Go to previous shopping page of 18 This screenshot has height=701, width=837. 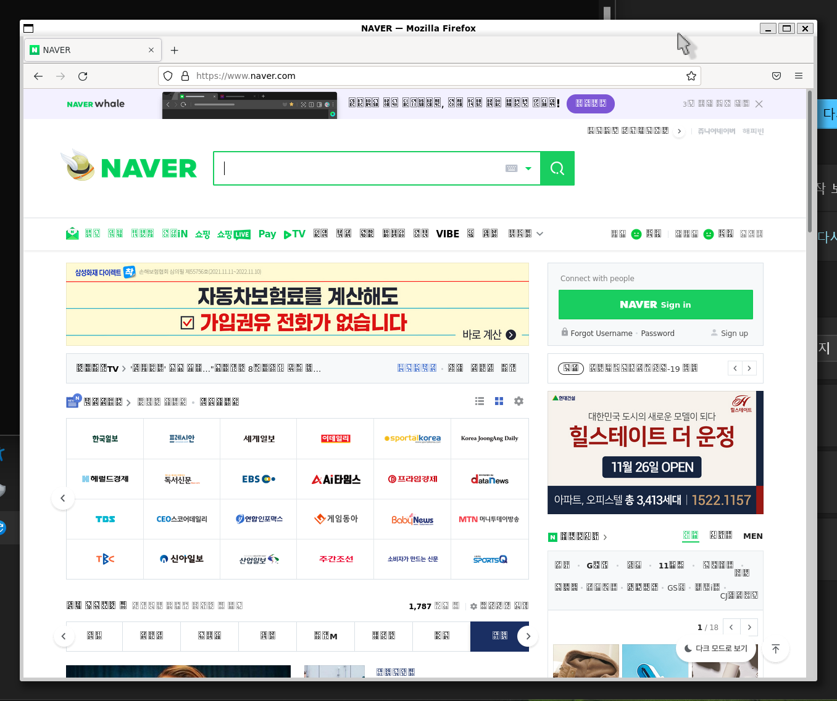click(731, 627)
